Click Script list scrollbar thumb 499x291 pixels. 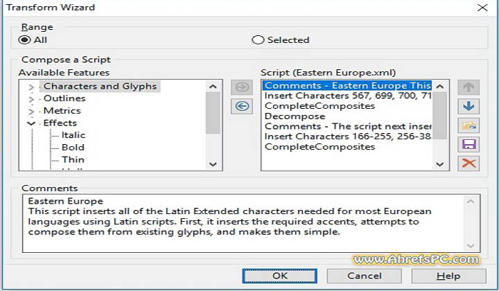click(440, 116)
